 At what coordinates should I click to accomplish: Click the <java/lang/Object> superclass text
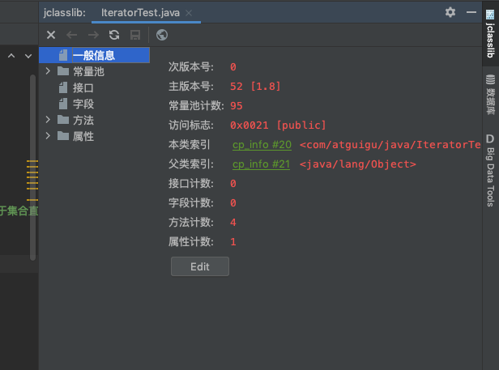point(358,164)
